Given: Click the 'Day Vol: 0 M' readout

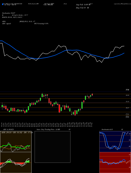Looking at the screenshot, I should (82, 8).
